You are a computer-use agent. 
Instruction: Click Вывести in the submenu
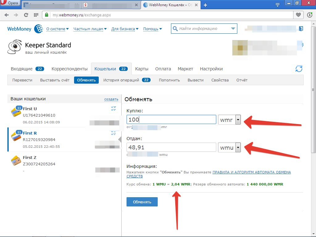click(195, 80)
